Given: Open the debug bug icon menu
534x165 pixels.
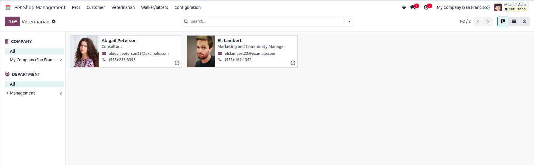Looking at the screenshot, I should coord(404,7).
